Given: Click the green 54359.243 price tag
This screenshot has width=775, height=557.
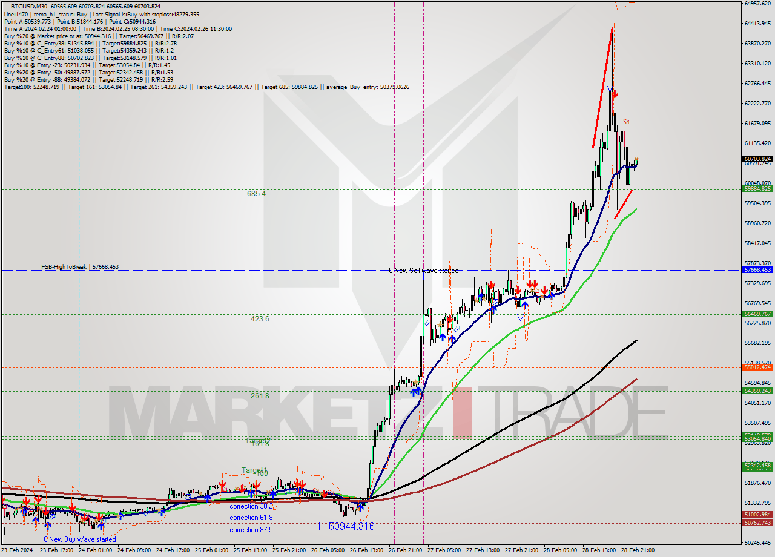Looking at the screenshot, I should click(757, 391).
